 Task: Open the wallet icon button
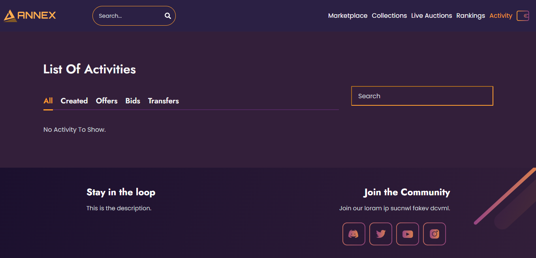point(523,16)
